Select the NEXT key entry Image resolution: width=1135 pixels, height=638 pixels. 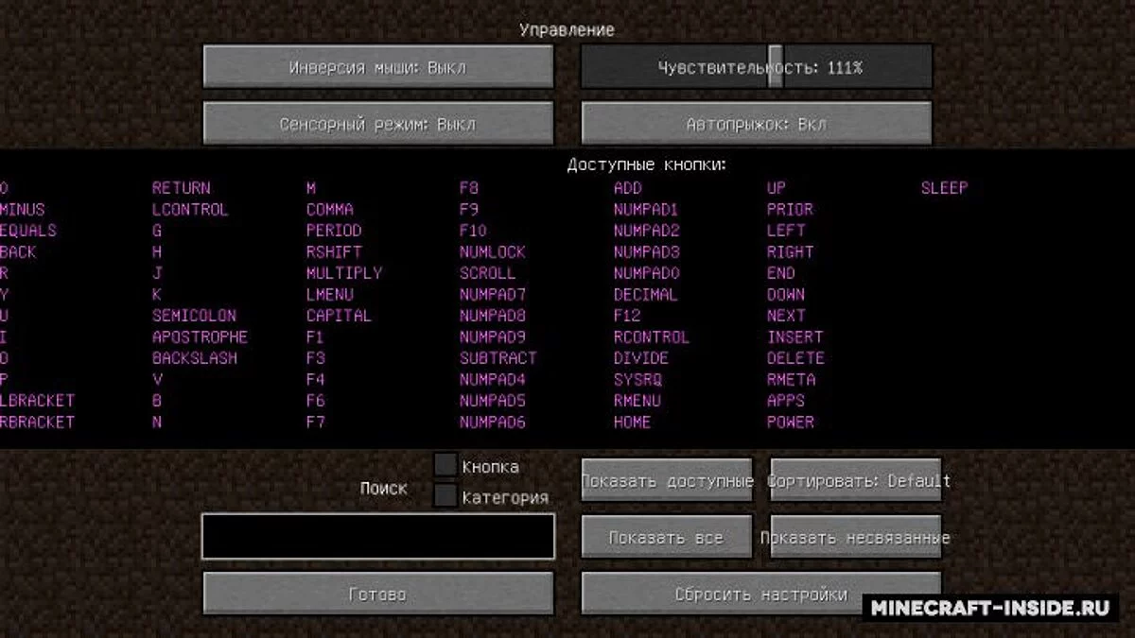pyautogui.click(x=786, y=316)
